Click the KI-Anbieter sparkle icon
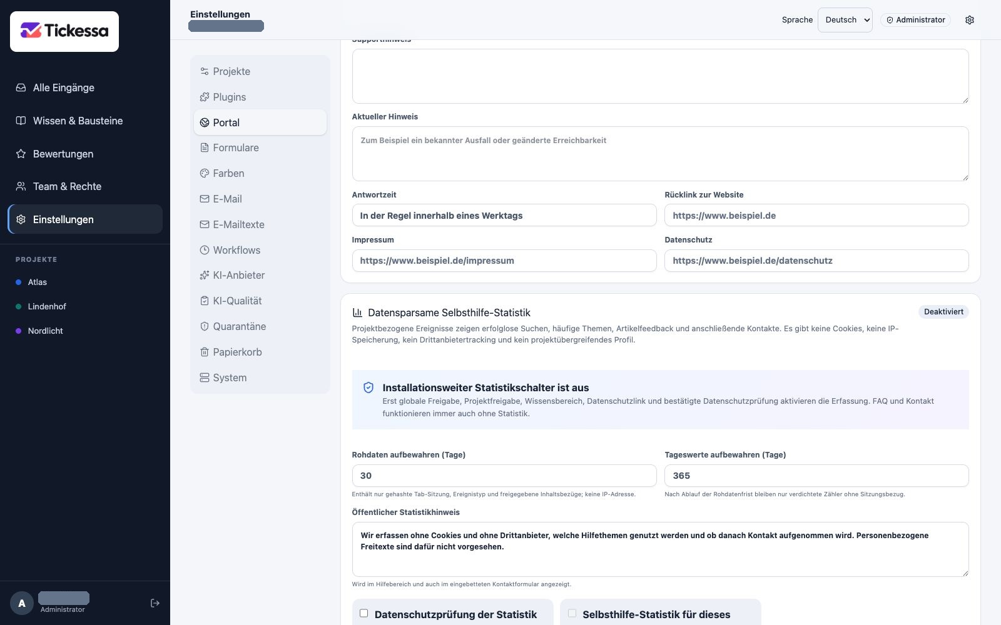This screenshot has height=625, width=1001. pos(205,275)
